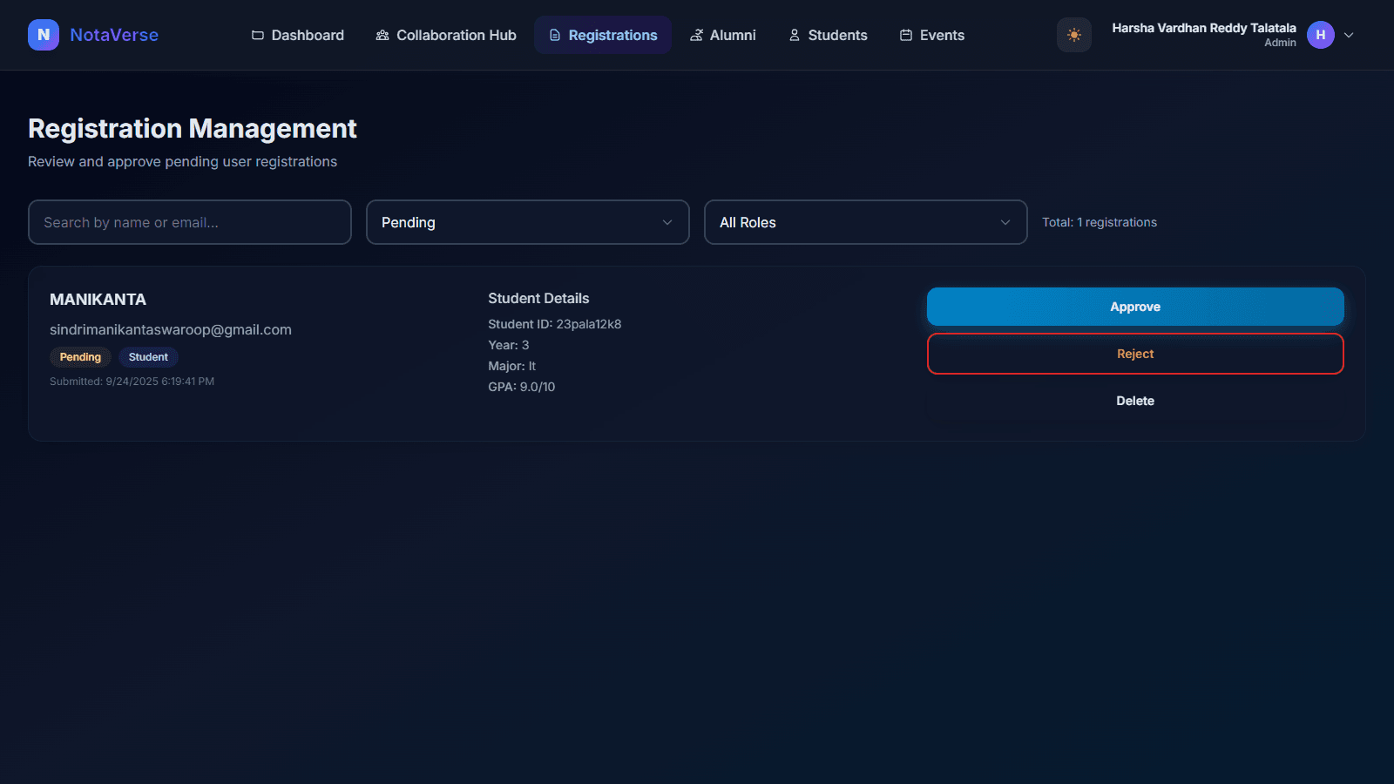Click the GPA: 9.0/10 value
Viewport: 1394px width, 784px height.
pyautogui.click(x=522, y=387)
